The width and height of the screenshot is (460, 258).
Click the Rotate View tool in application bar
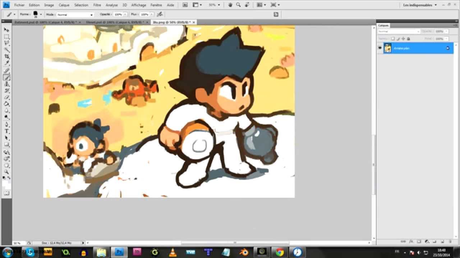(247, 5)
